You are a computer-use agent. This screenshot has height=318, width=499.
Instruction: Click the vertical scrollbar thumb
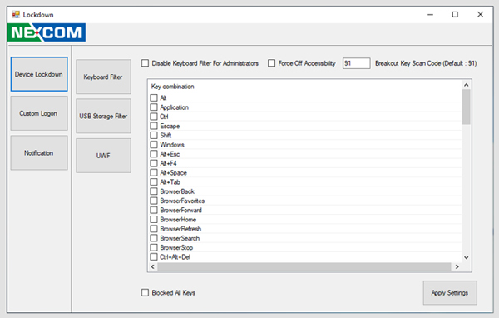point(467,107)
